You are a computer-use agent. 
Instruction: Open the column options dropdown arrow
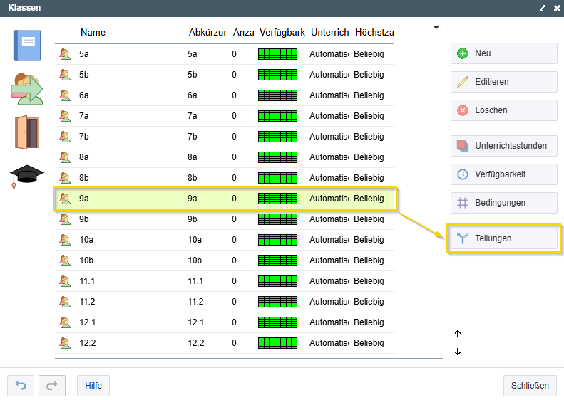(436, 28)
